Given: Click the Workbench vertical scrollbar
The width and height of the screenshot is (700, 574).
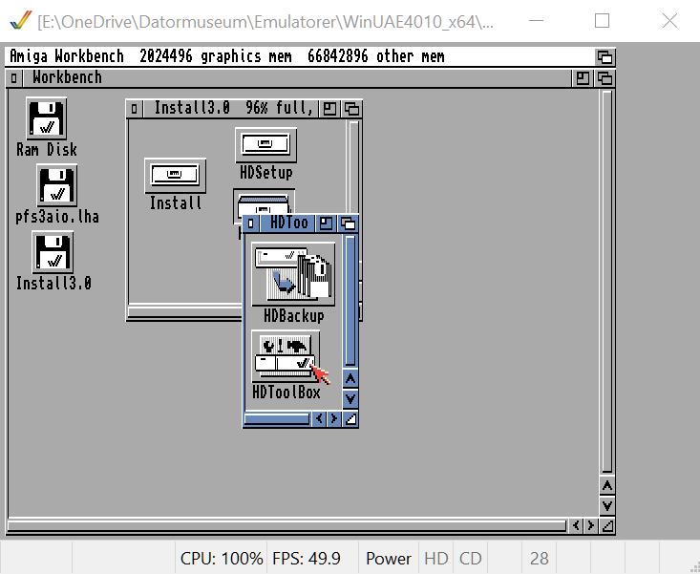Looking at the screenshot, I should pyautogui.click(x=606, y=282).
